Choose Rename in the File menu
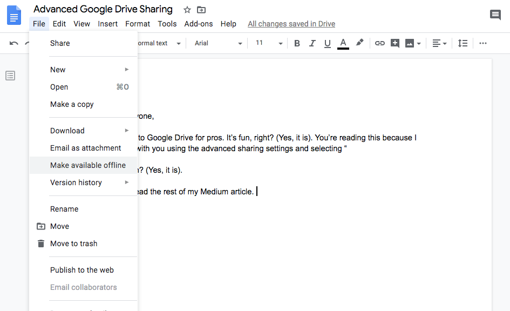Viewport: 510px width, 311px height. (x=83, y=209)
